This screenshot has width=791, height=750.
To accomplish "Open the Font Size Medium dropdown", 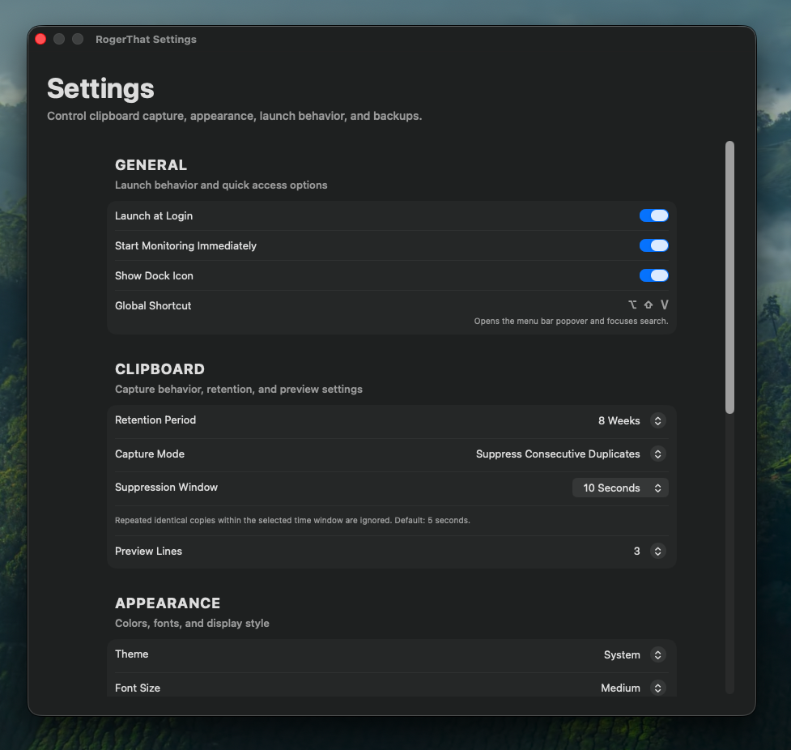I will click(633, 688).
